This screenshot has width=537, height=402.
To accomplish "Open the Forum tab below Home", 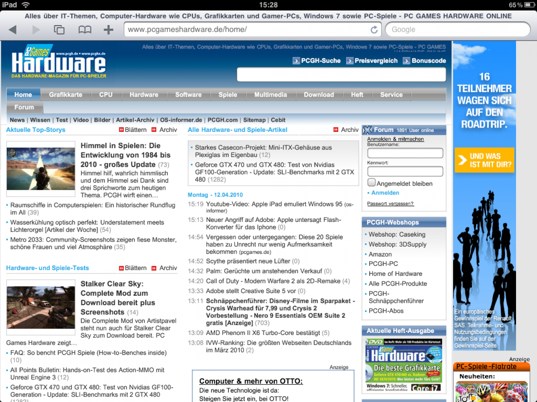I will click(x=24, y=107).
